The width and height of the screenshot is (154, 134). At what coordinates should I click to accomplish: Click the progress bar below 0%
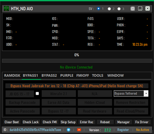[77, 61]
